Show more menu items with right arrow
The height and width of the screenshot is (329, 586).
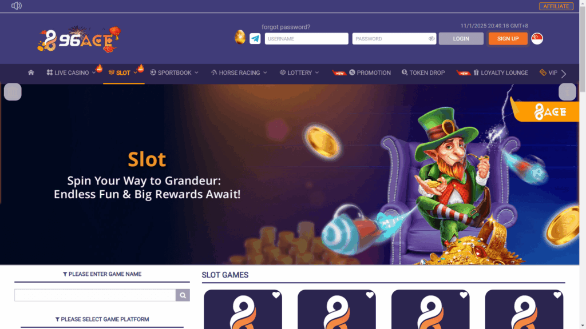coord(564,74)
